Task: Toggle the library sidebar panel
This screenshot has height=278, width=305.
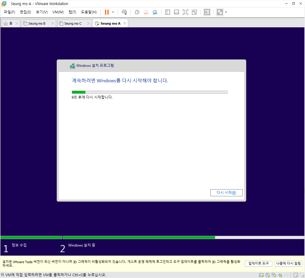Action: coord(167,12)
